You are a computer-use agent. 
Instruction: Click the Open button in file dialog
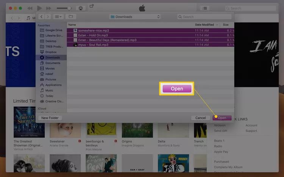coord(222,118)
